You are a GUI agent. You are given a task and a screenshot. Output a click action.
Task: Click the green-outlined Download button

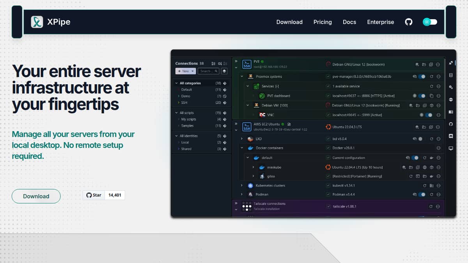36,196
